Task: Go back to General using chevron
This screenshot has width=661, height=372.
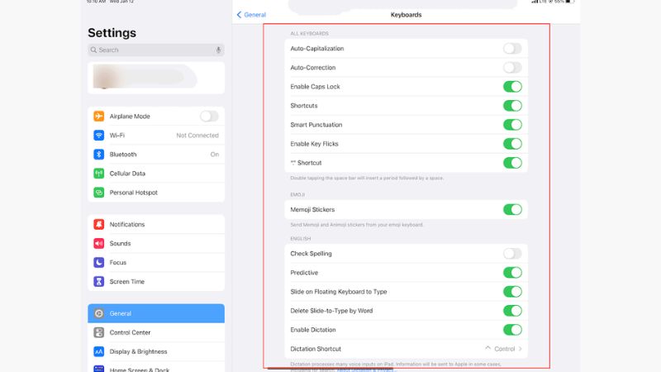Action: click(240, 15)
